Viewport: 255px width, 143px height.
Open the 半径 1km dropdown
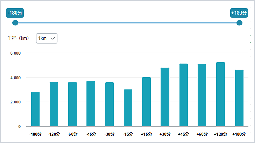pos(47,38)
